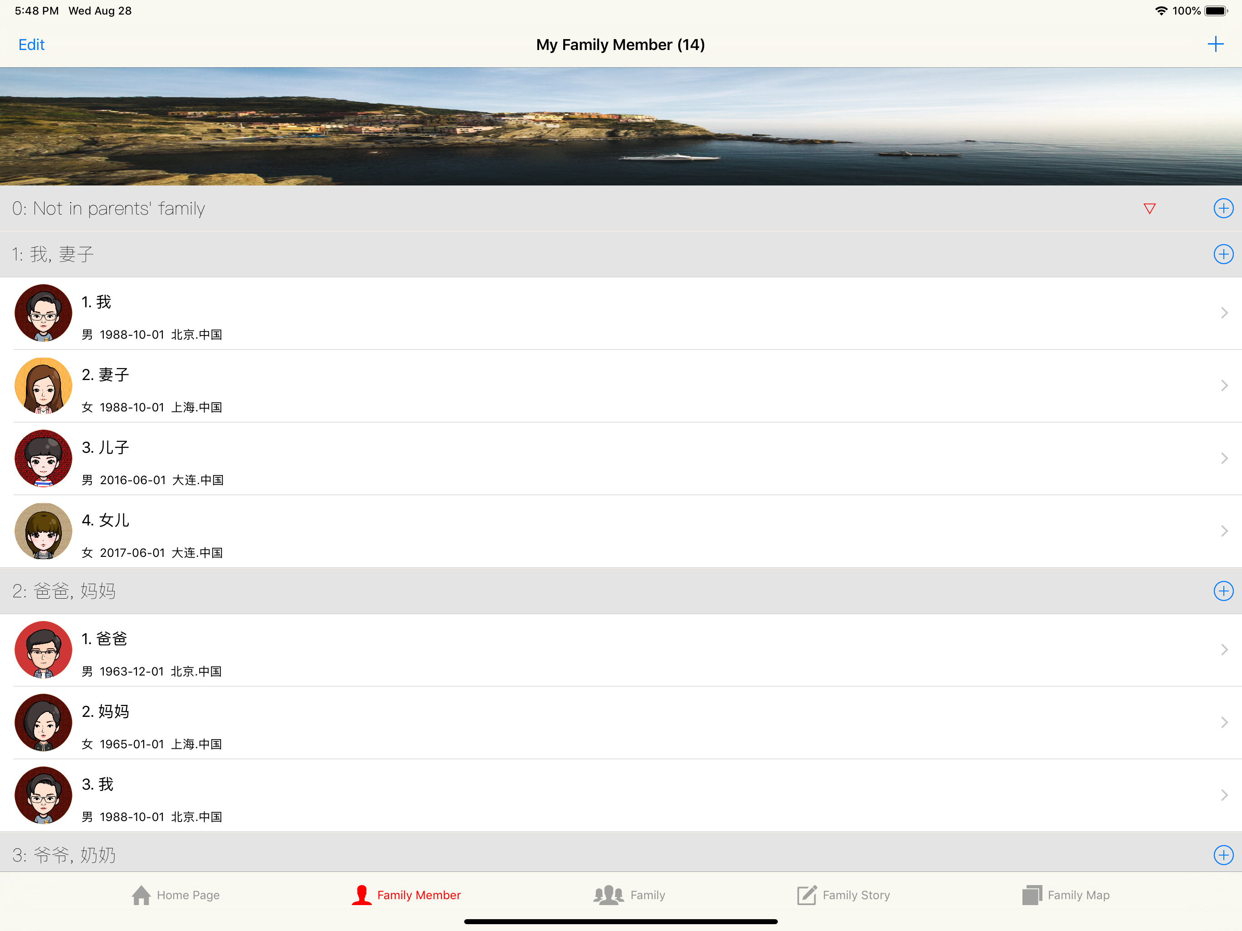Open details chevron for 1. 爸爸
Screen dimensions: 1242x931
click(1224, 650)
